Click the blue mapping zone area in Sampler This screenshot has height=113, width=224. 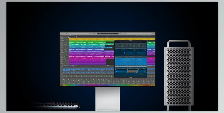131,61
